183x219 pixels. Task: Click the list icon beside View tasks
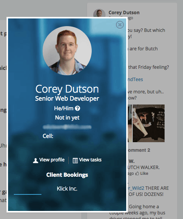[x=75, y=161]
